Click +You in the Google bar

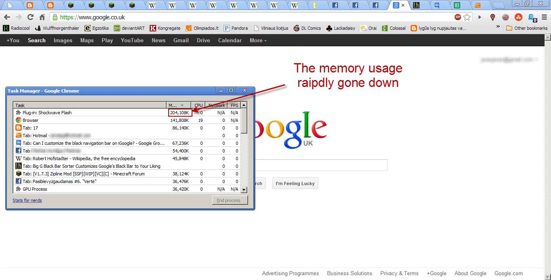point(13,40)
